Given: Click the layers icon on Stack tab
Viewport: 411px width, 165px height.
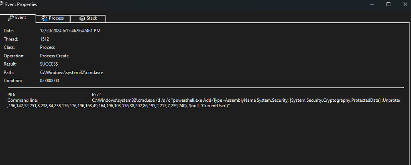Looking at the screenshot, I should click(82, 18).
